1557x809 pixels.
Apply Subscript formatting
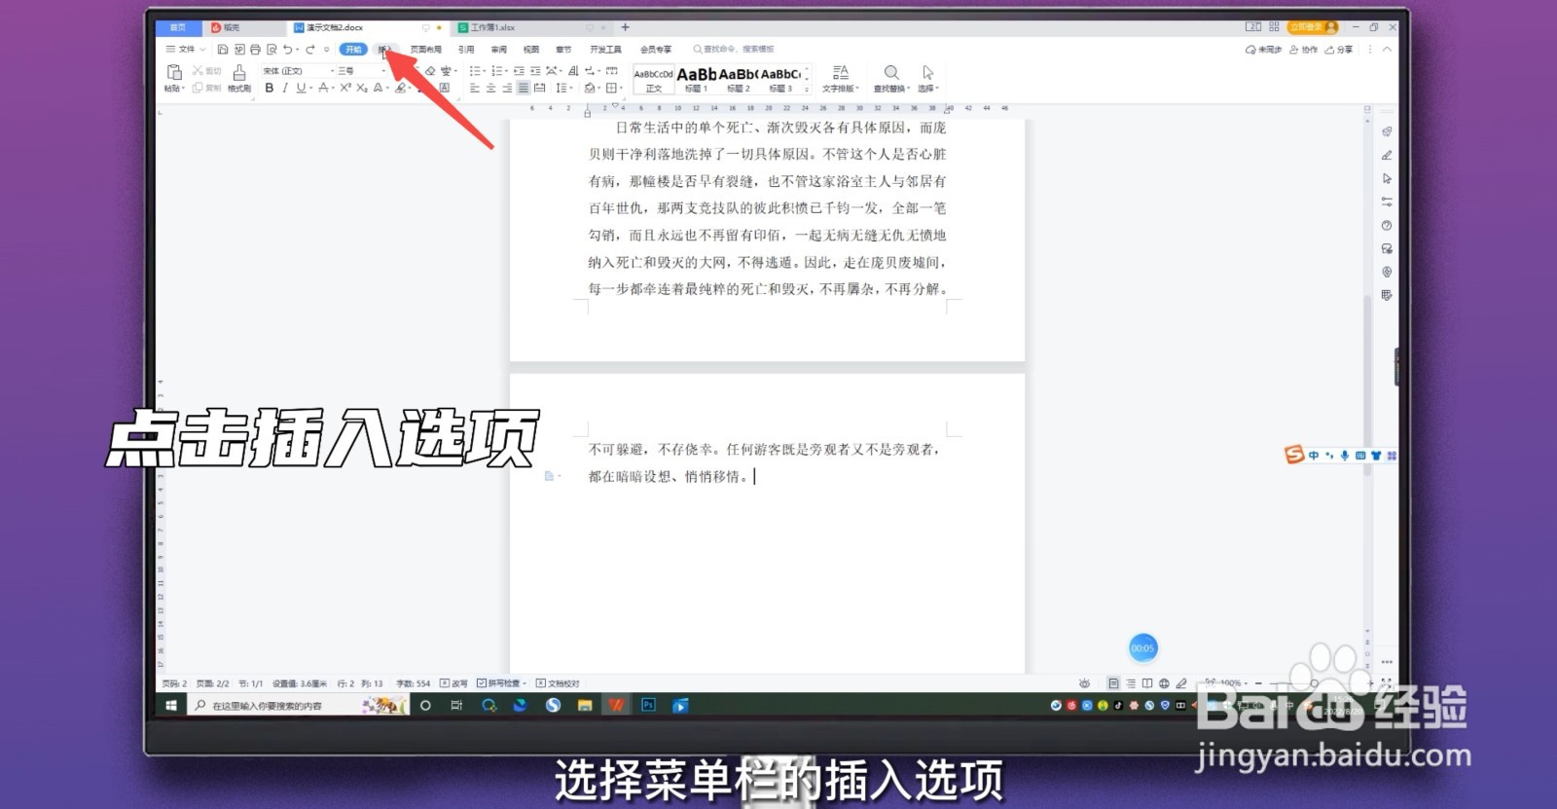pyautogui.click(x=362, y=88)
